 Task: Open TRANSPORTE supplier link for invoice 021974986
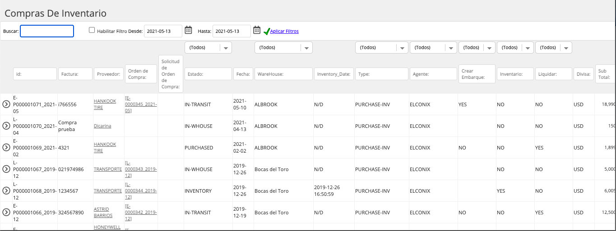[108, 169]
